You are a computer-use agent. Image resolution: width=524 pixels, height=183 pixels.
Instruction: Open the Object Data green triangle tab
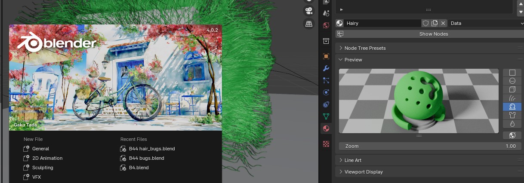tap(326, 116)
